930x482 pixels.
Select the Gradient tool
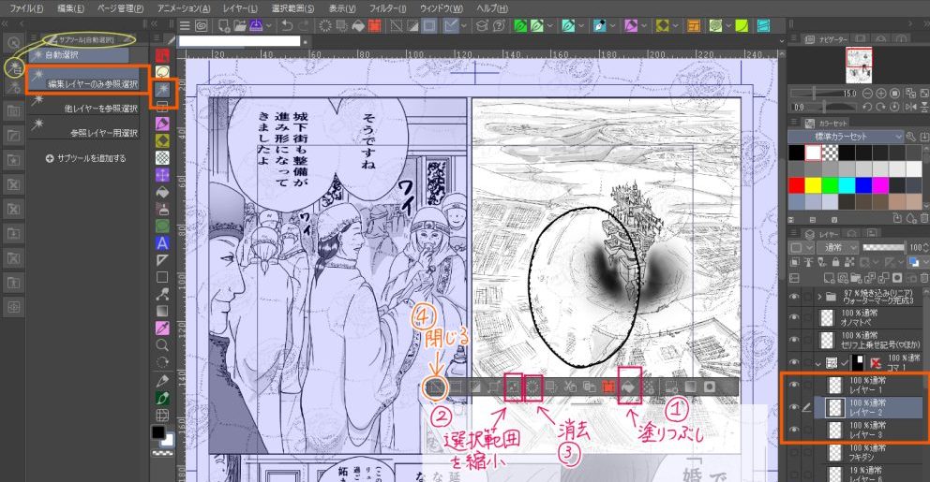(162, 311)
